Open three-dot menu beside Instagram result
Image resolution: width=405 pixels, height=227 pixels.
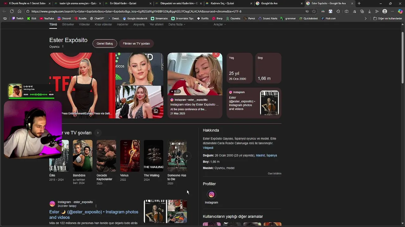pyautogui.click(x=96, y=206)
